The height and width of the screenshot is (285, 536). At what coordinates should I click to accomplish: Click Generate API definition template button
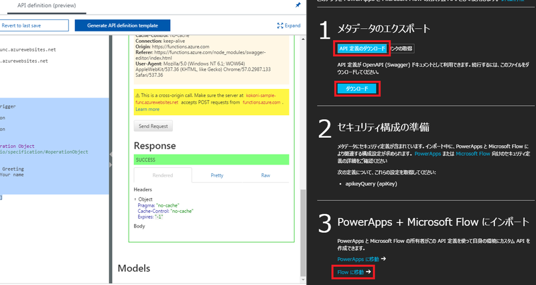coord(123,25)
